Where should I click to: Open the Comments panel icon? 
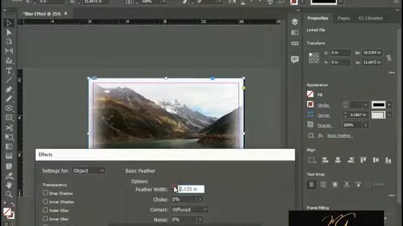295,60
